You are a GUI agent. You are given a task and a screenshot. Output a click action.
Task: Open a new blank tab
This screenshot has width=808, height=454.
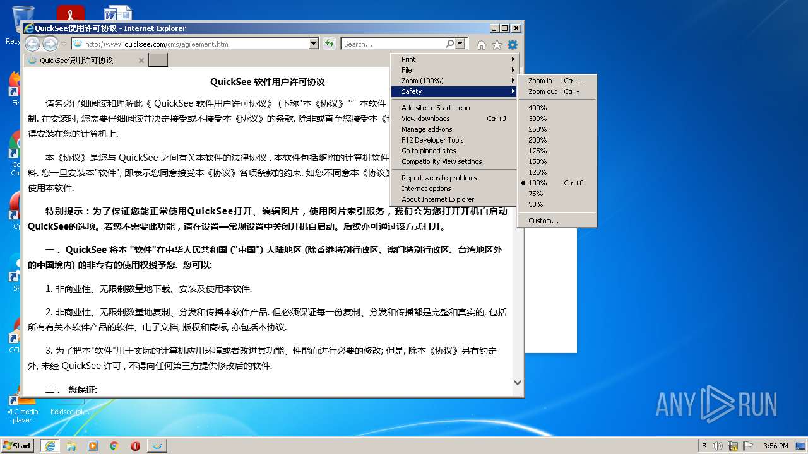pyautogui.click(x=158, y=61)
